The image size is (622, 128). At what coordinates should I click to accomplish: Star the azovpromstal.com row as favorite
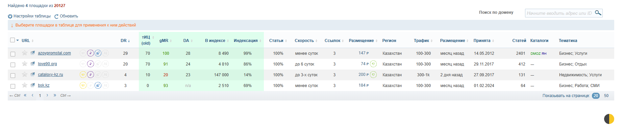point(25,53)
